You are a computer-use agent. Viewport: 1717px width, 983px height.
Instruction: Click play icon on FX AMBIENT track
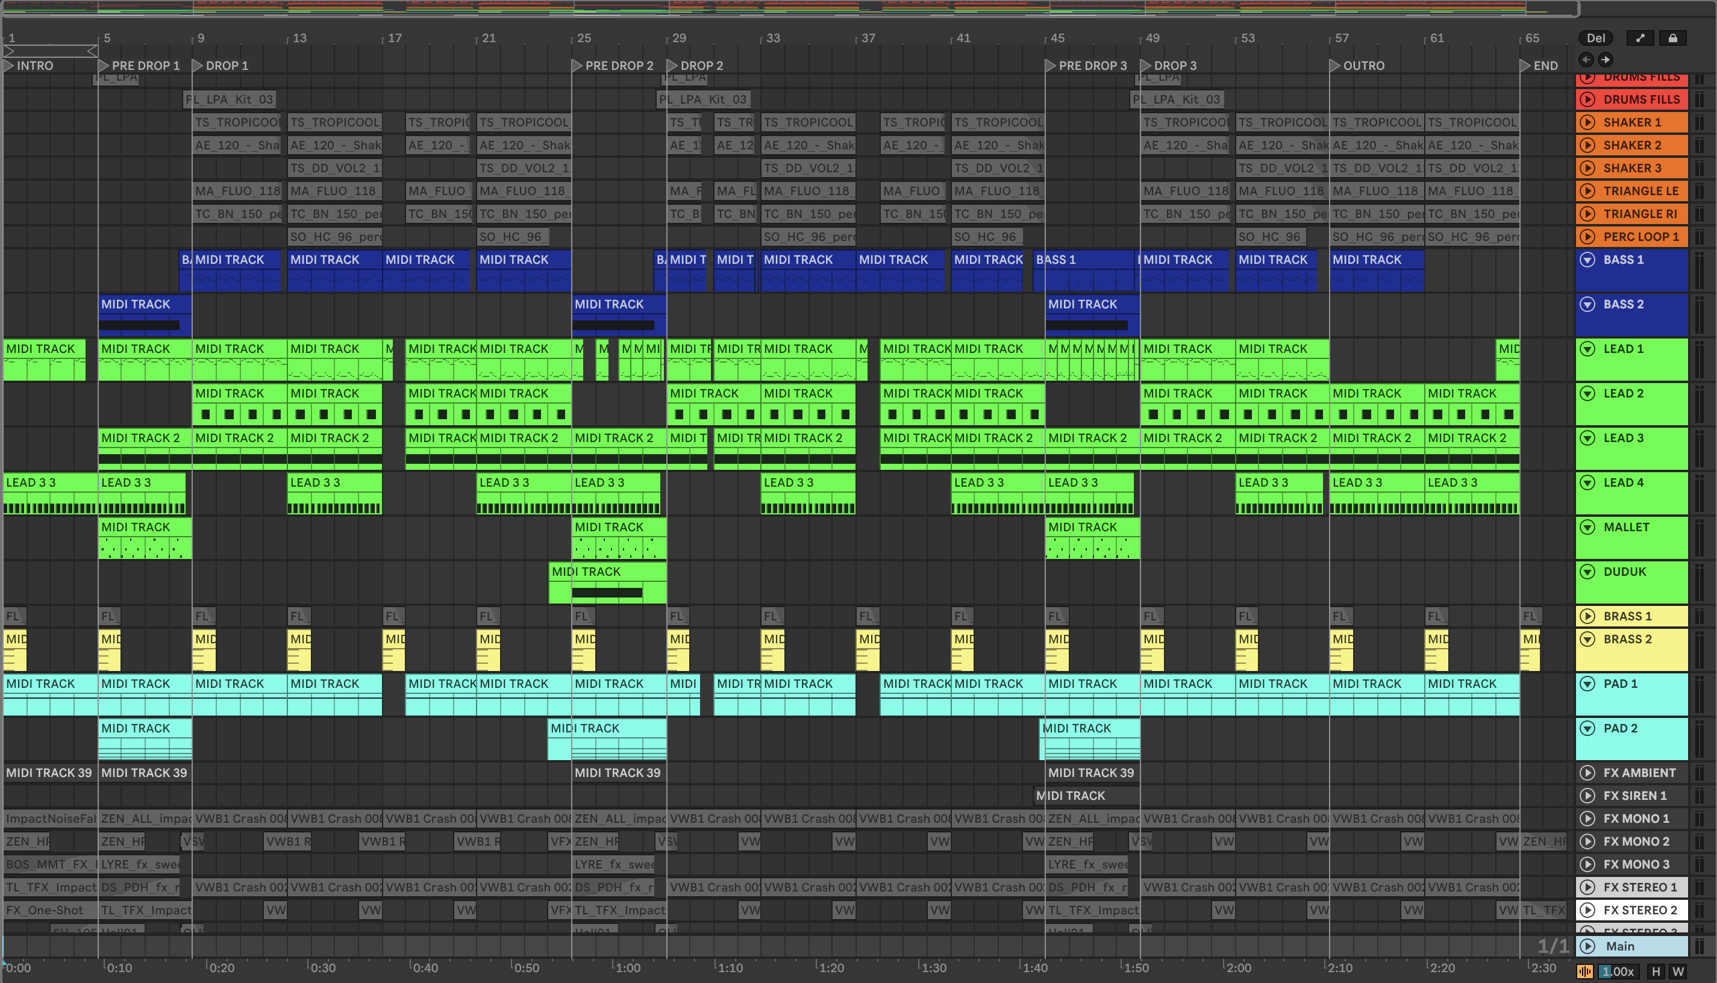[x=1587, y=773]
